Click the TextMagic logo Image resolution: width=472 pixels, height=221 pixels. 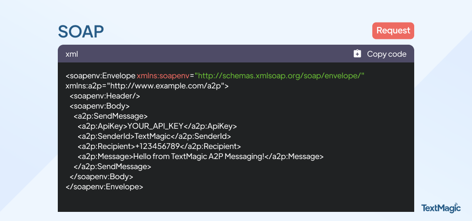[x=441, y=208]
